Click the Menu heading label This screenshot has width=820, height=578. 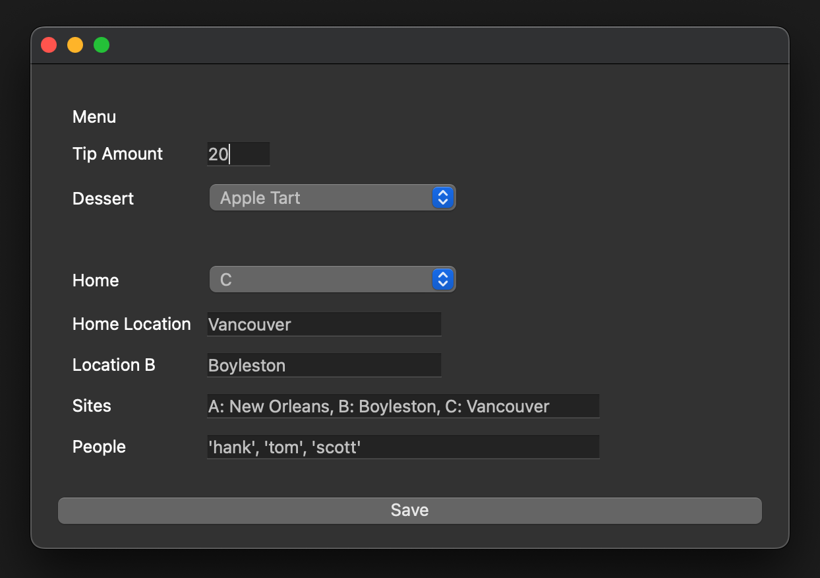point(94,117)
